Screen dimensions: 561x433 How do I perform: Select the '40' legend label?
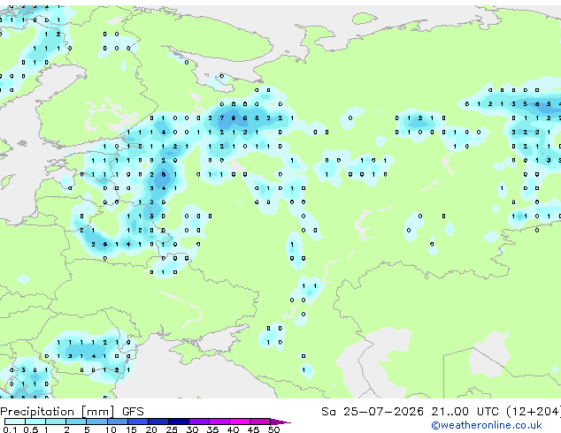pyautogui.click(x=233, y=429)
